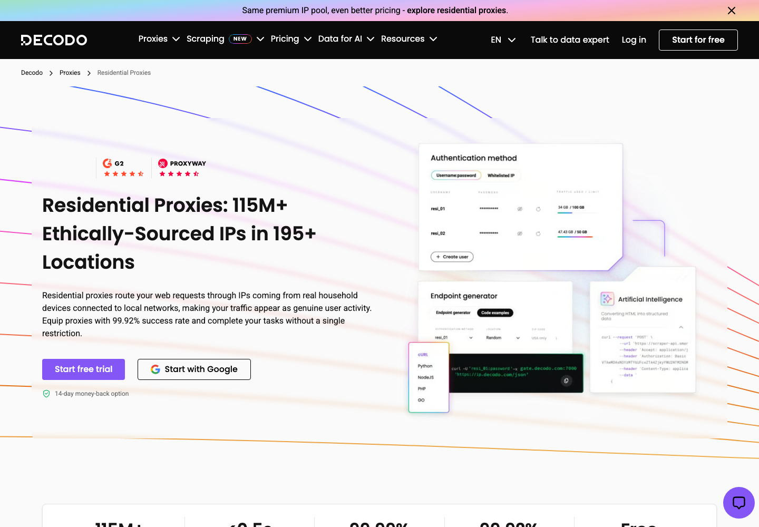
Task: Click the Start free trial button
Action: 83,369
